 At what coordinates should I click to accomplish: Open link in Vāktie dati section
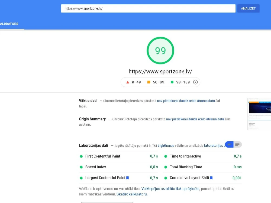(186, 101)
